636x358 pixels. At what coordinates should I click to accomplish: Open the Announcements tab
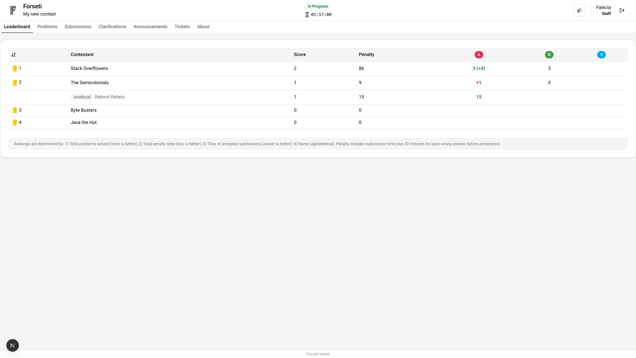click(150, 27)
